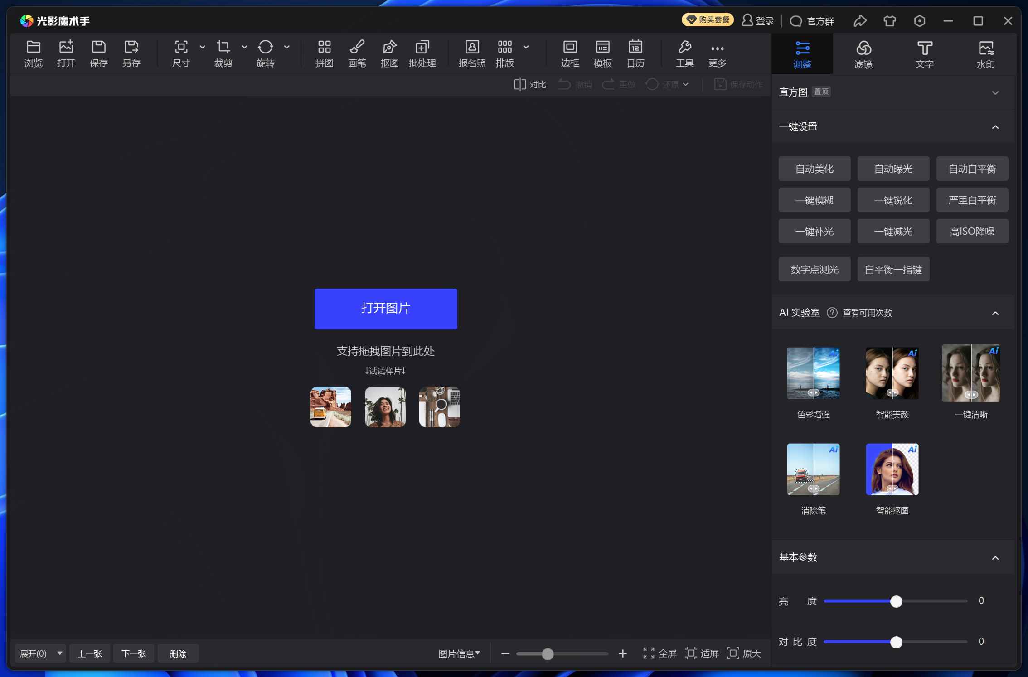Open the red-rock road sample photo
Screen dimensions: 1028x677
[x=330, y=406]
